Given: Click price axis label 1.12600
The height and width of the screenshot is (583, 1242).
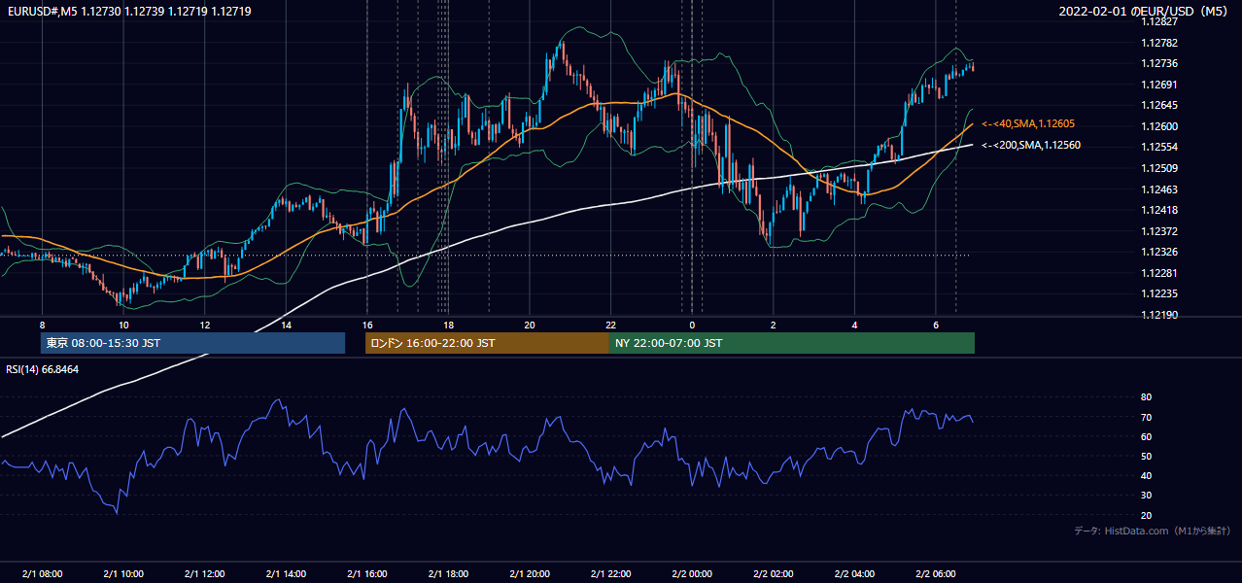Looking at the screenshot, I should [1160, 126].
